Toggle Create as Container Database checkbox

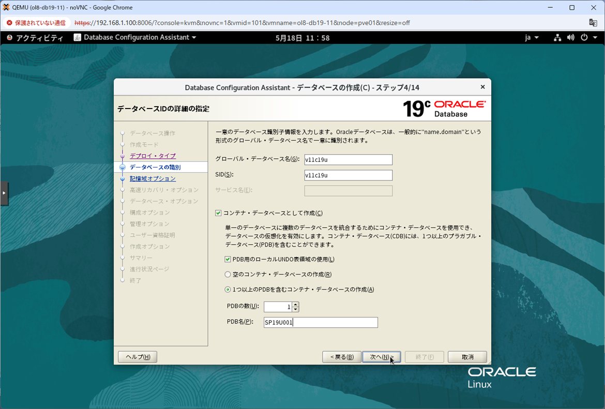coord(218,213)
